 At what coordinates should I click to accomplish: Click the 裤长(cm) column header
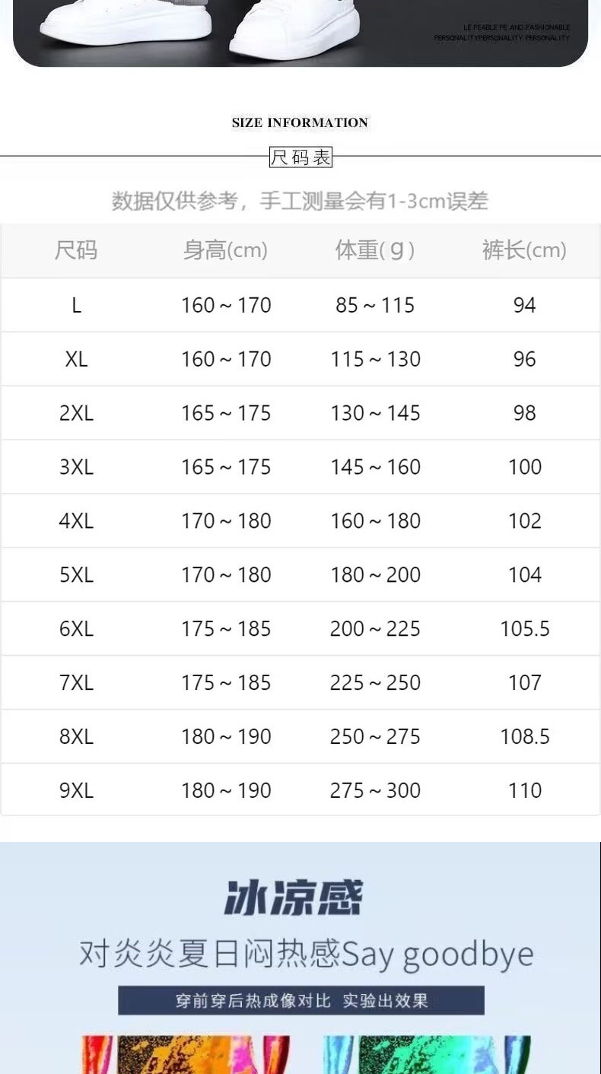coord(524,250)
